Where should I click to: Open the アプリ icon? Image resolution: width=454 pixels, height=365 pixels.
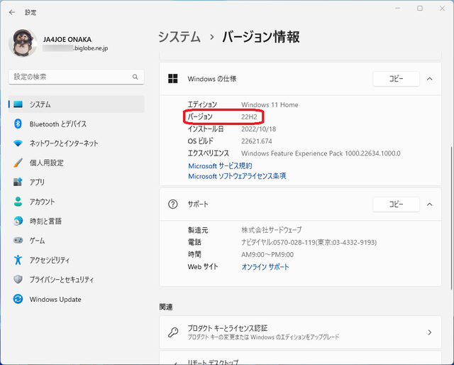(18, 182)
